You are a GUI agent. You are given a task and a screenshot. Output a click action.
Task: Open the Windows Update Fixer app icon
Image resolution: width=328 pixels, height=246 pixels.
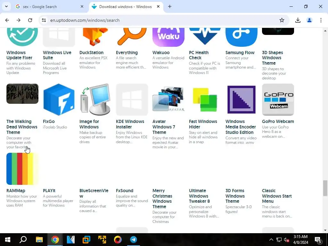point(22,37)
